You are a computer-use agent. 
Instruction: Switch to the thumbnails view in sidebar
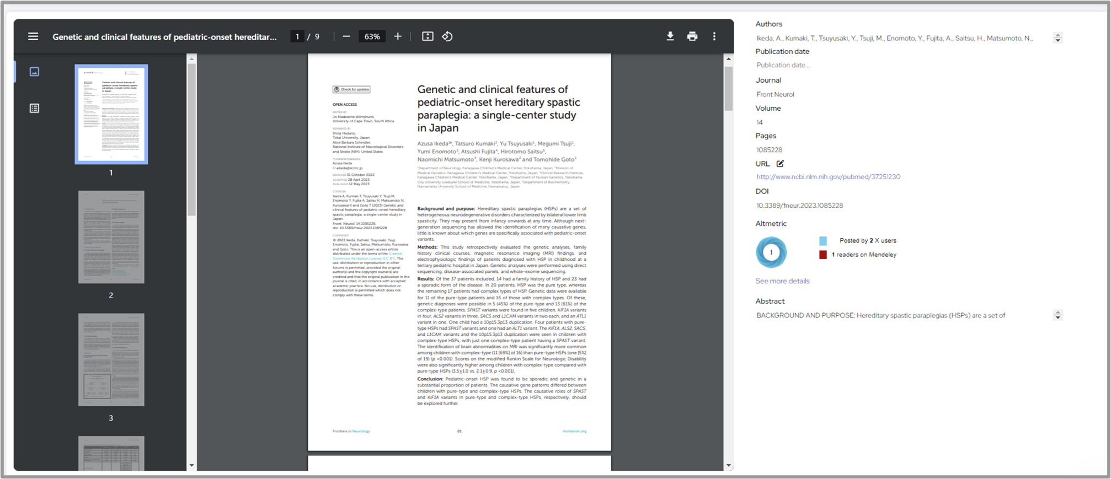[34, 72]
